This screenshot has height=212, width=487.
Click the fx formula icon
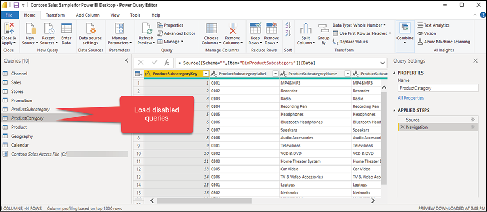[x=167, y=63]
